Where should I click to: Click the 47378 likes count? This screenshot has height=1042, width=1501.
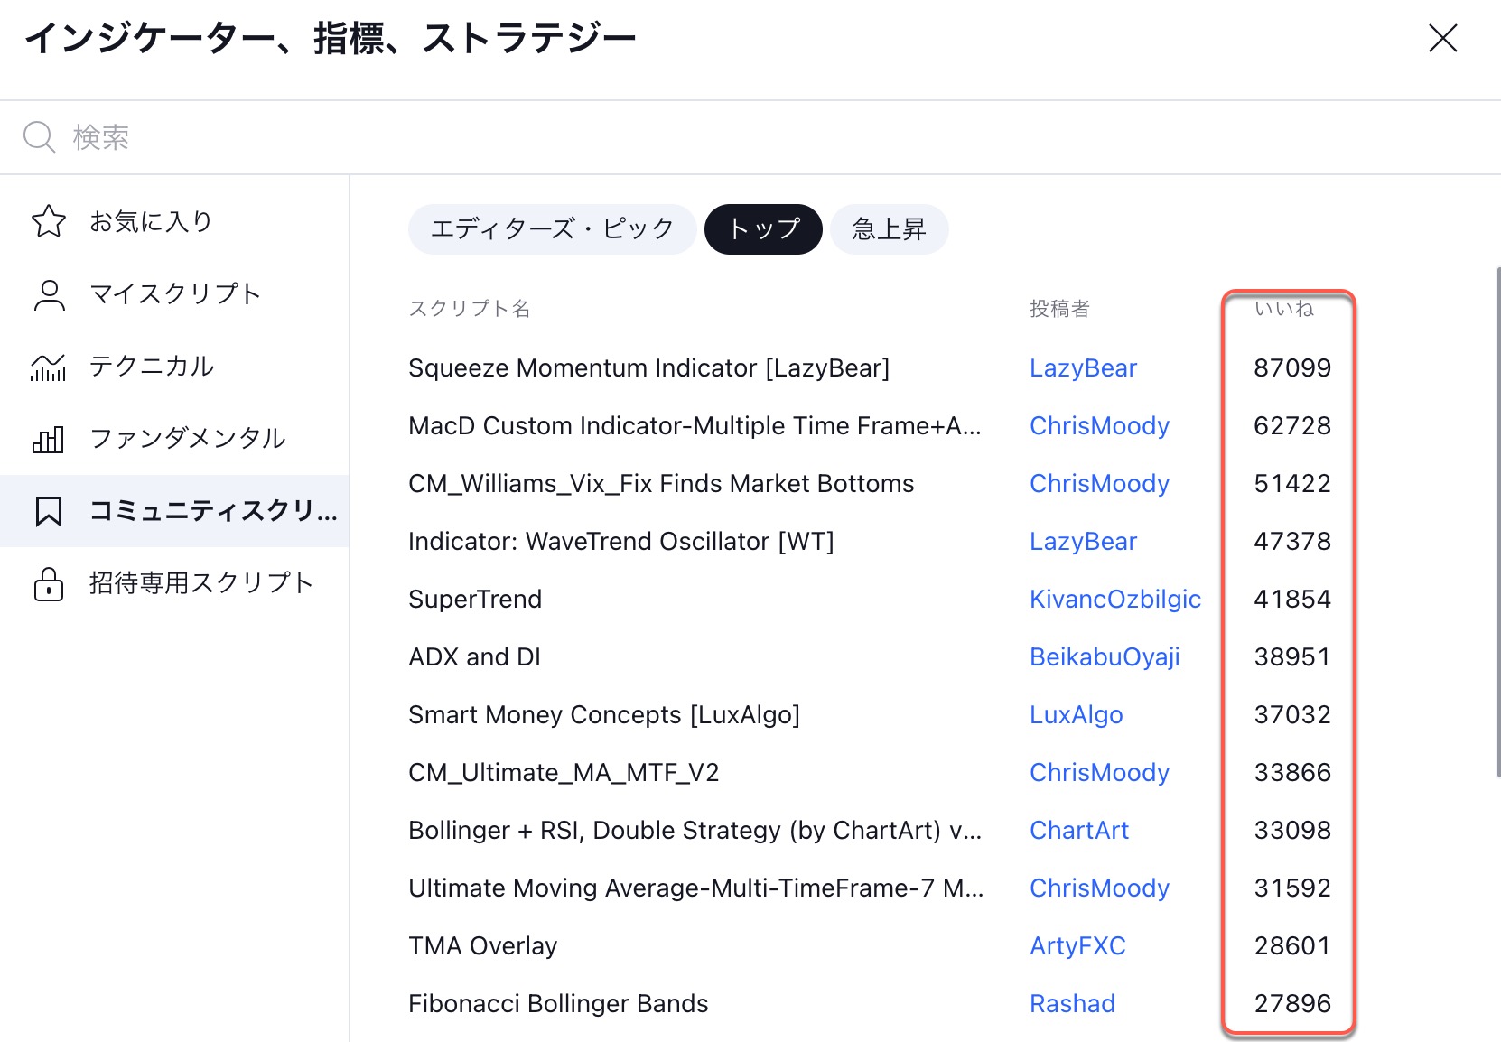[x=1292, y=542]
